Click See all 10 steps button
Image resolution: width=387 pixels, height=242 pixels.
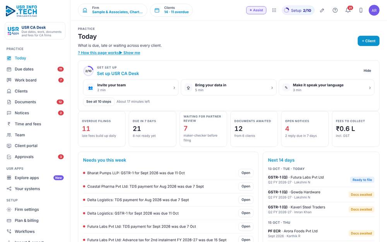pos(99,101)
